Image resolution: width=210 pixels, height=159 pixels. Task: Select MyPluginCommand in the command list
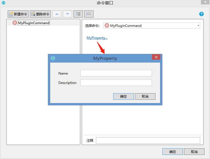coord(34,23)
